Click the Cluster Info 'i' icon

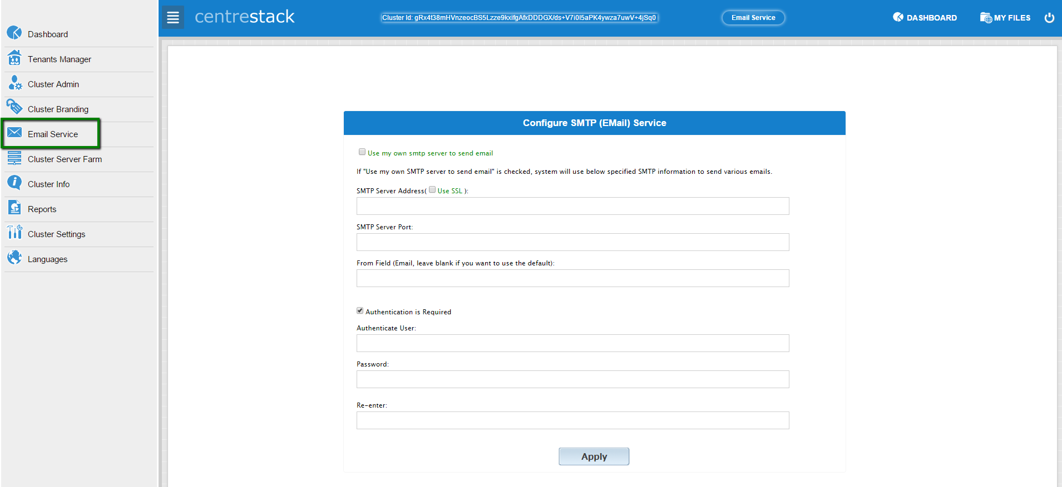tap(14, 182)
